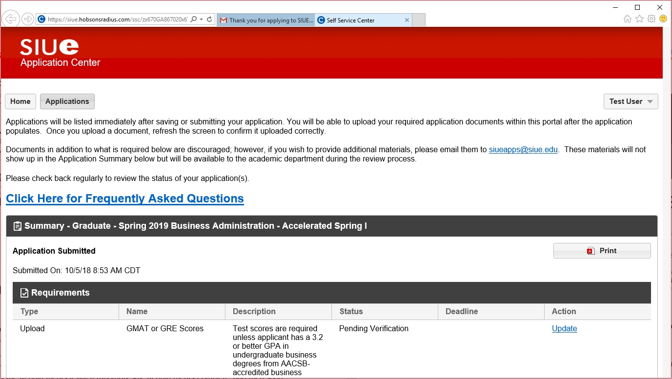Open the favorites star icon

point(639,19)
